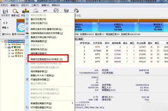
Task: Go to next disk with right arrow
Action: tap(7, 23)
